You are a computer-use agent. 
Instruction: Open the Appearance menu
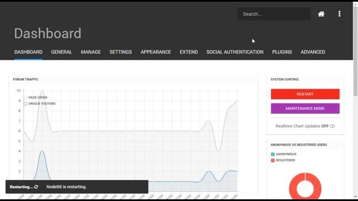tap(156, 52)
